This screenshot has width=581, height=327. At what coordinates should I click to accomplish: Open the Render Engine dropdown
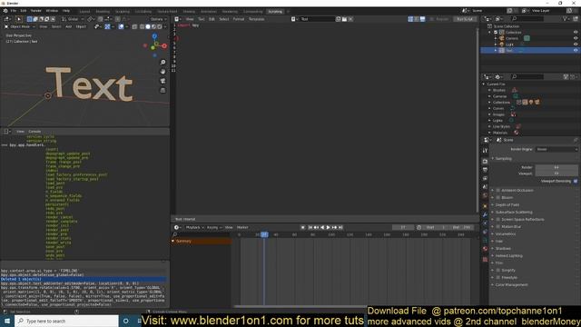(556, 149)
